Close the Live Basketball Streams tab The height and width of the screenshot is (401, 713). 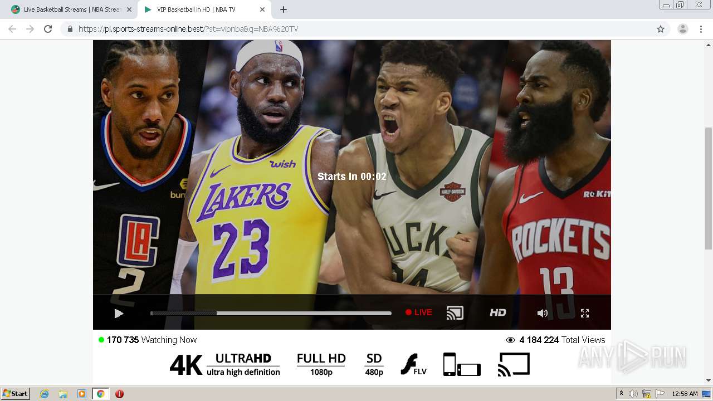coord(129,9)
